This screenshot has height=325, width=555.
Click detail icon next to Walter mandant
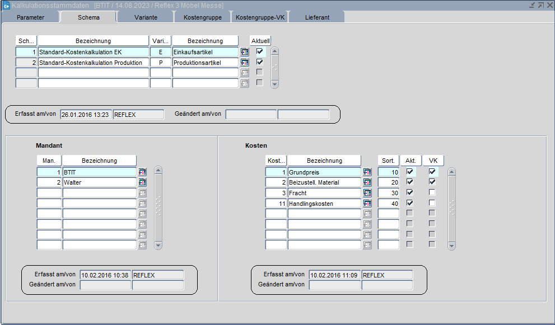click(142, 182)
